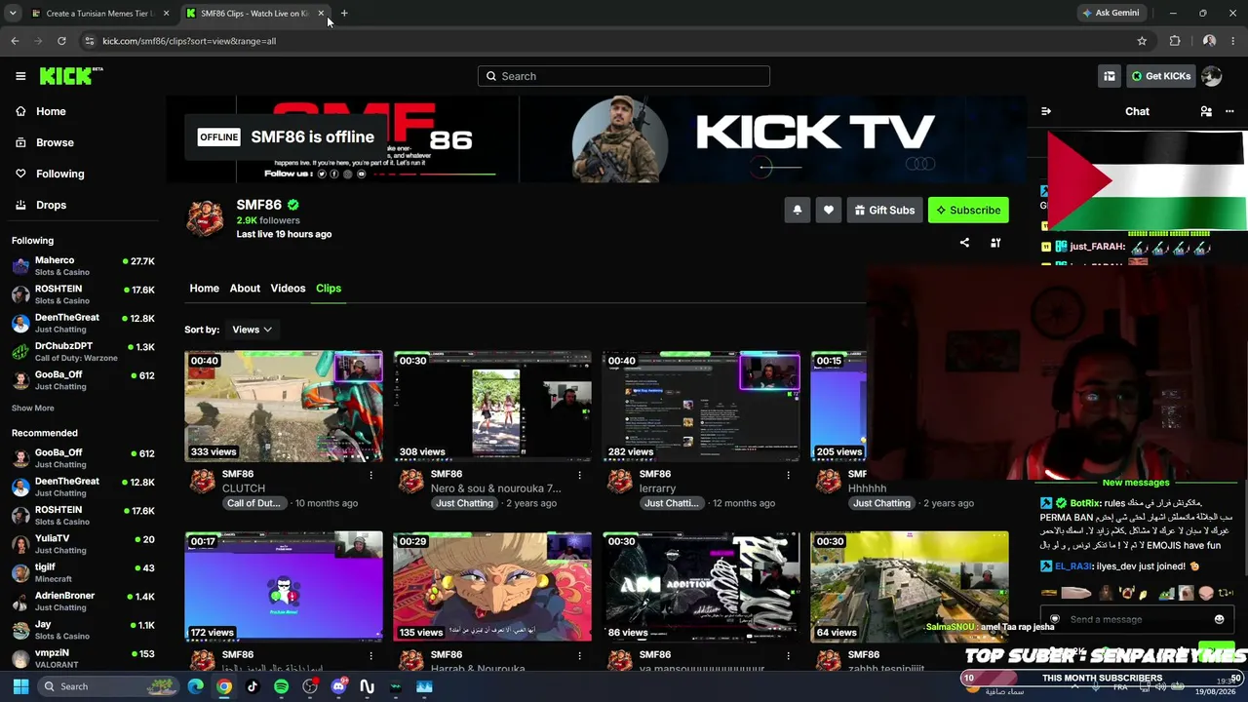The image size is (1248, 702).
Task: Open the chat emoji picker
Action: tap(1219, 619)
